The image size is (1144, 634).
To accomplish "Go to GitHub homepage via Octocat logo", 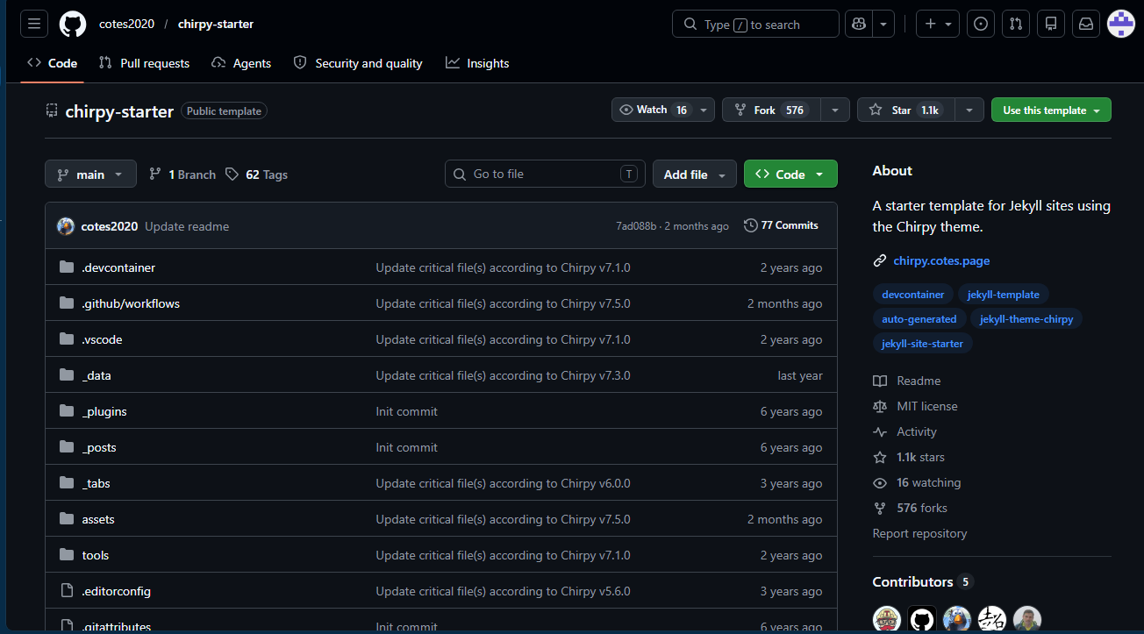I will pyautogui.click(x=73, y=24).
